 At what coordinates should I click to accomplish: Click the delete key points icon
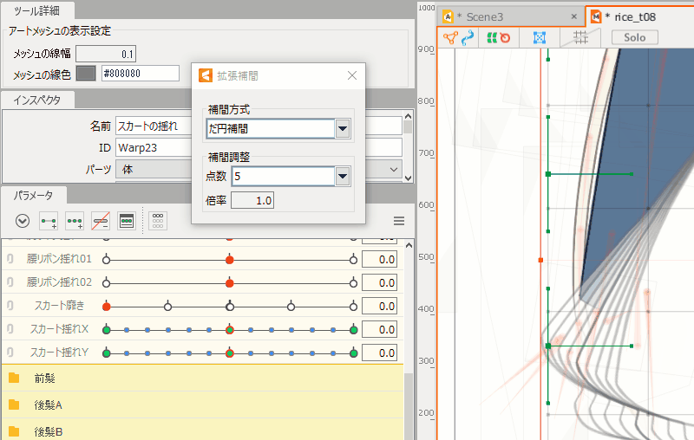tap(101, 221)
